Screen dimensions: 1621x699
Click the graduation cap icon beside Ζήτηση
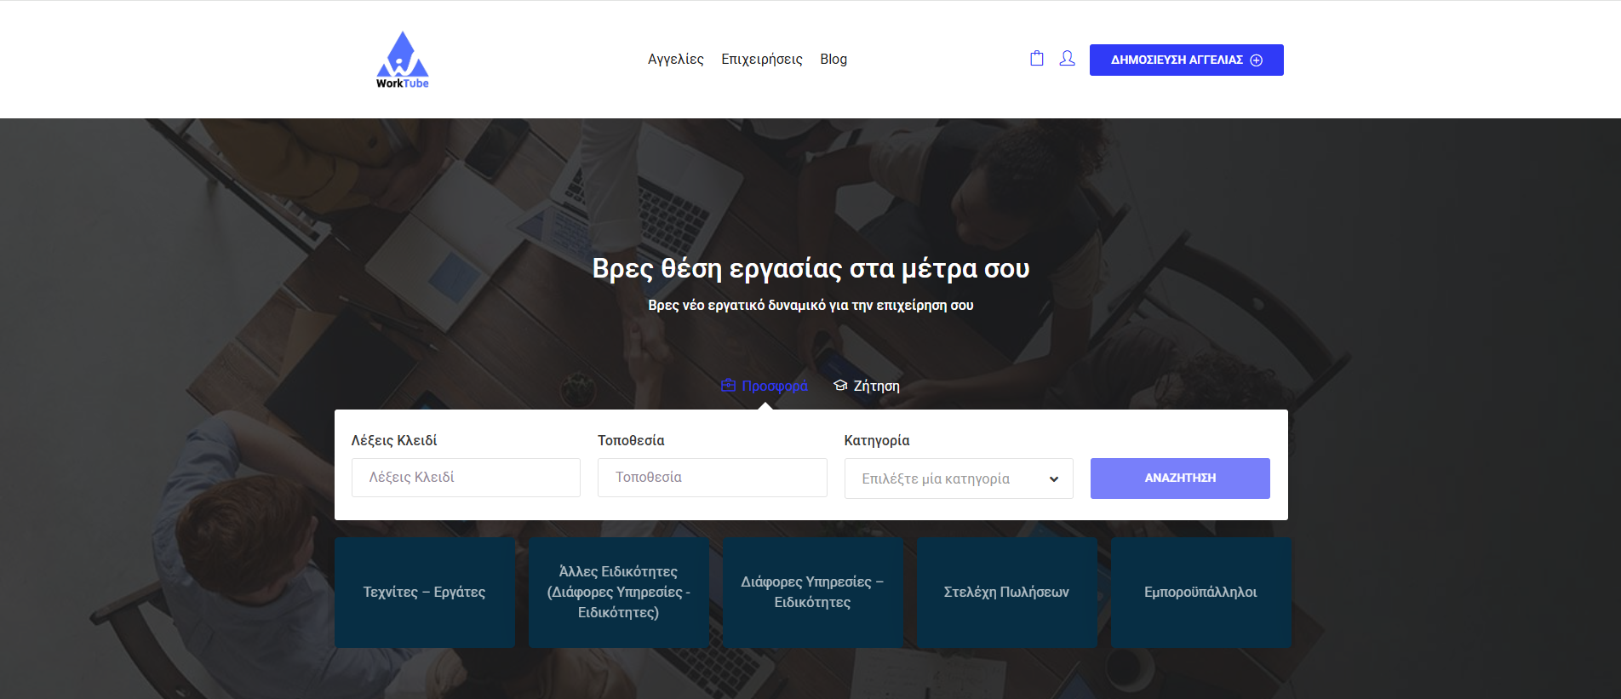[840, 386]
